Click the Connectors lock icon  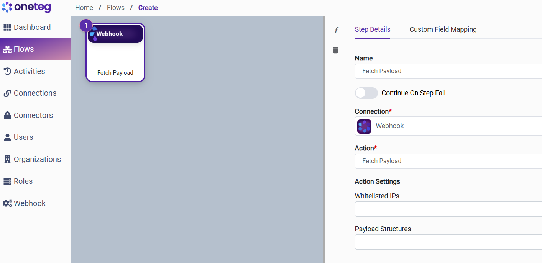[x=7, y=115]
